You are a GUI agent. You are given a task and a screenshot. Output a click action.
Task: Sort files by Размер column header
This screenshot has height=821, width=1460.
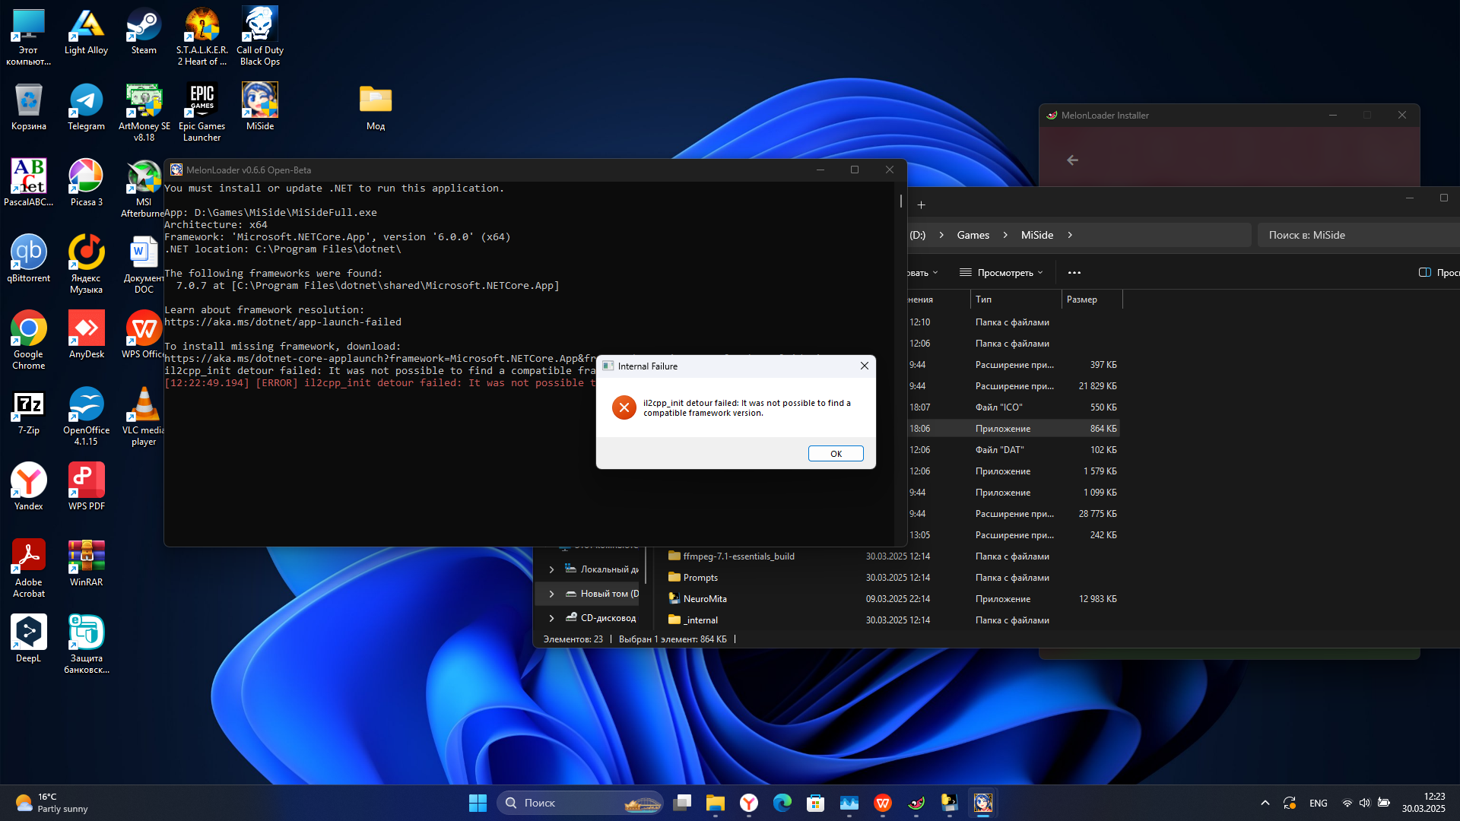1089,300
